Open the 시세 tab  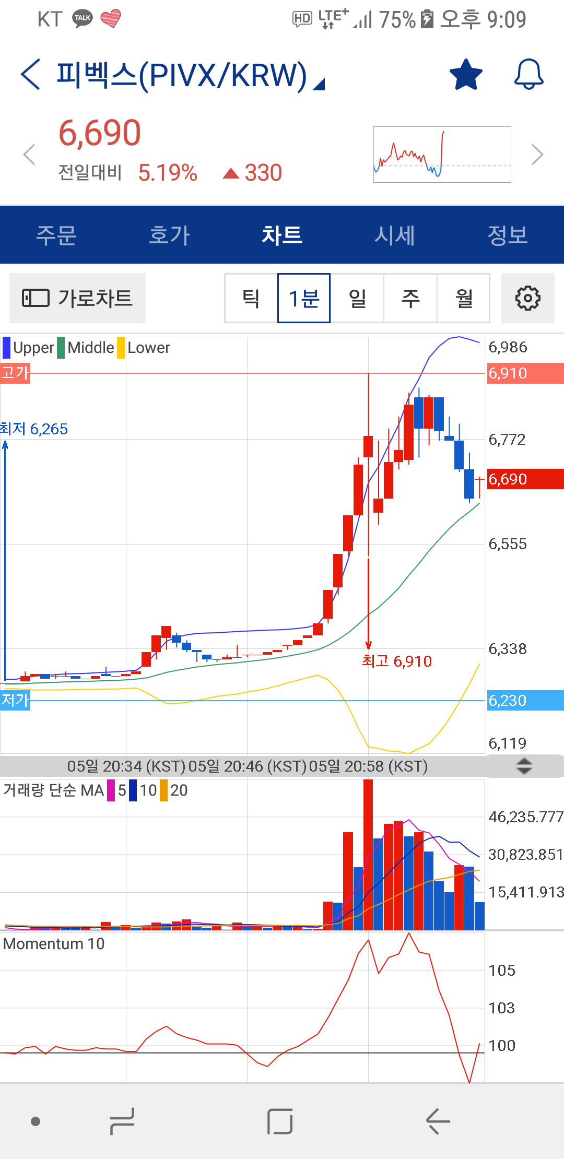point(395,235)
